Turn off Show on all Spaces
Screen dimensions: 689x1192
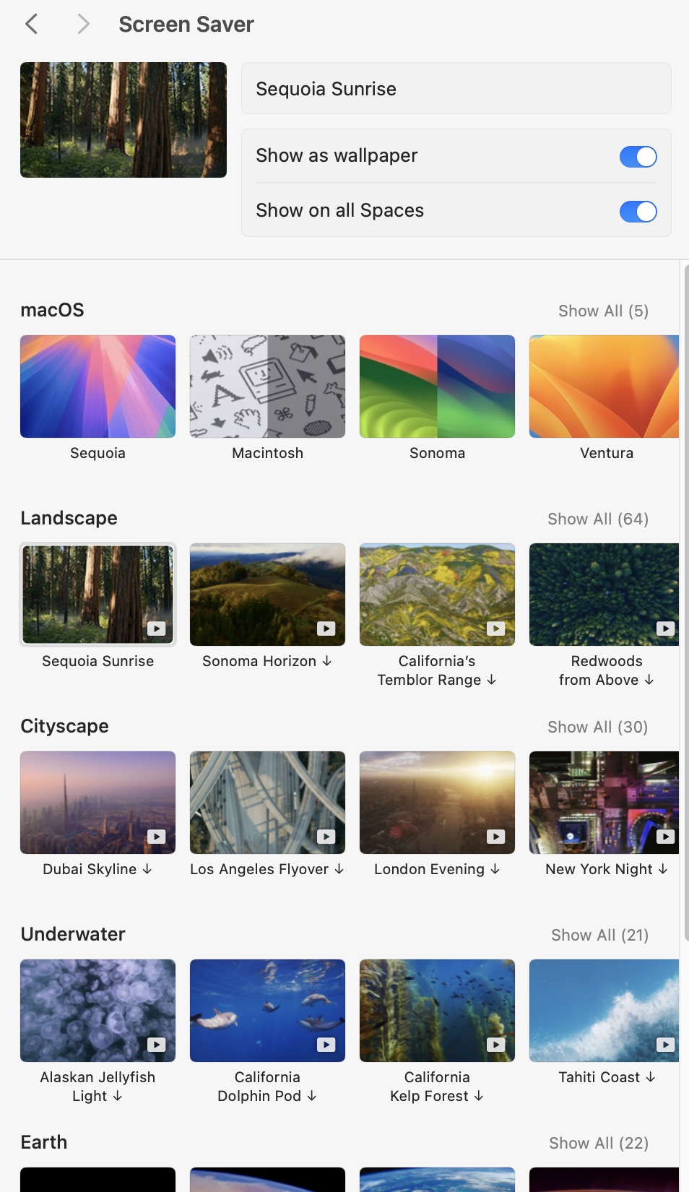tap(638, 212)
